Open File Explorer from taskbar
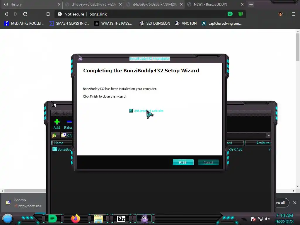300x225 pixels. click(98, 219)
